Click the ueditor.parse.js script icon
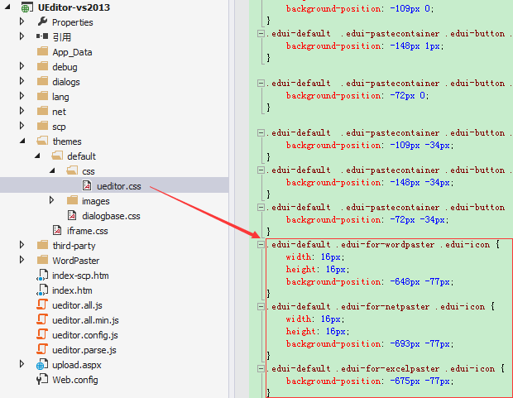 (x=42, y=349)
